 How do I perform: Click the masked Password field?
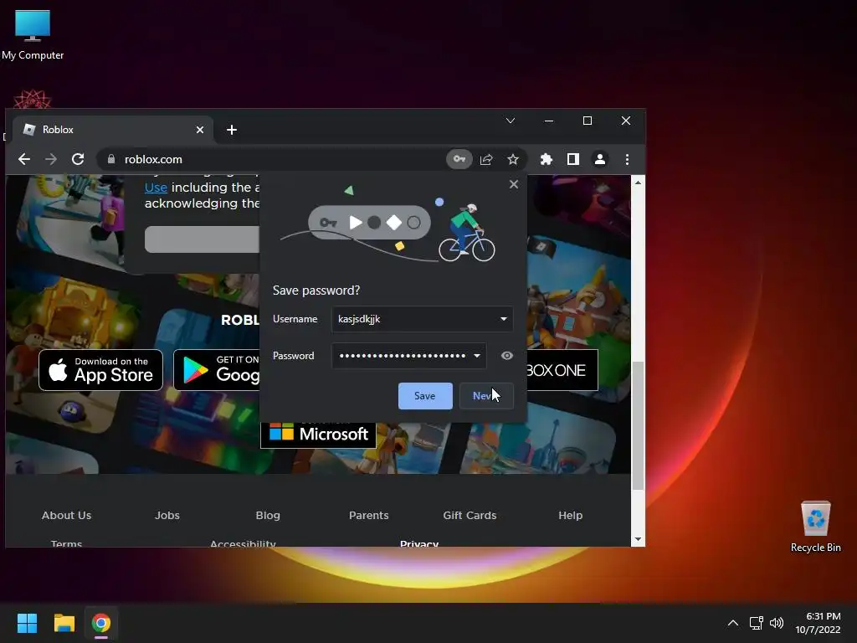[408, 355]
